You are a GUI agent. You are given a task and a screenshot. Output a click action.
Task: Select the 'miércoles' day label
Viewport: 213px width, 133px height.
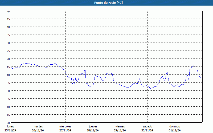tap(65, 126)
